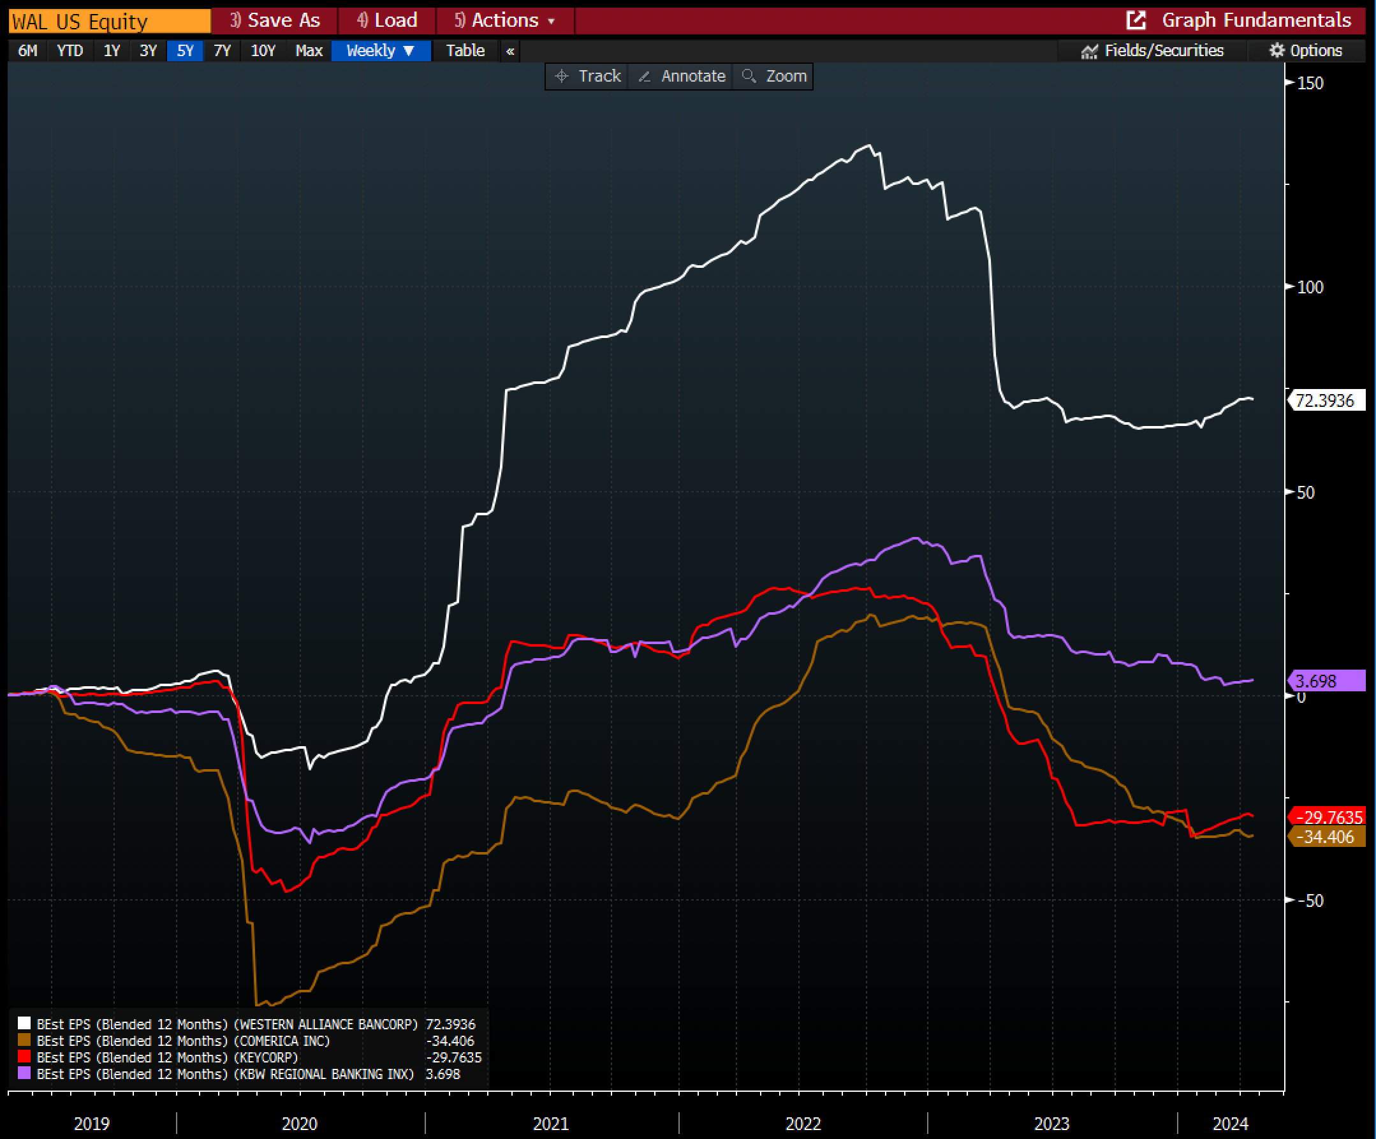Click the Graph Fundamentals title
The height and width of the screenshot is (1139, 1376).
1256,20
